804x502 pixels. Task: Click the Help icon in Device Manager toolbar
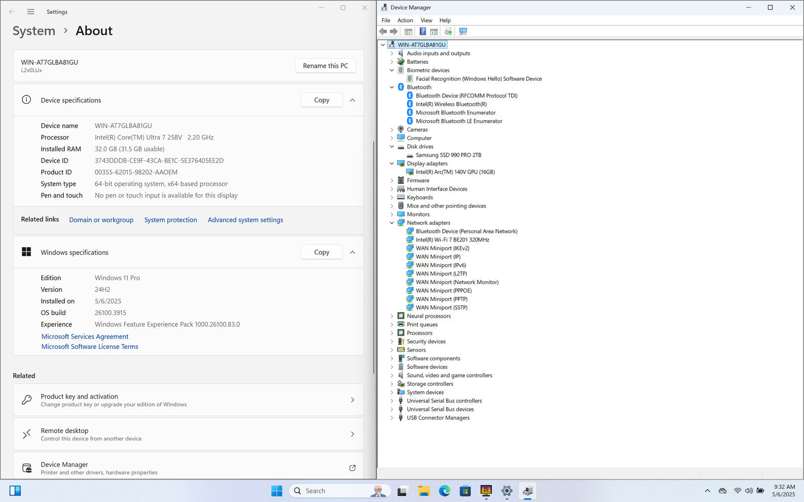pyautogui.click(x=423, y=32)
